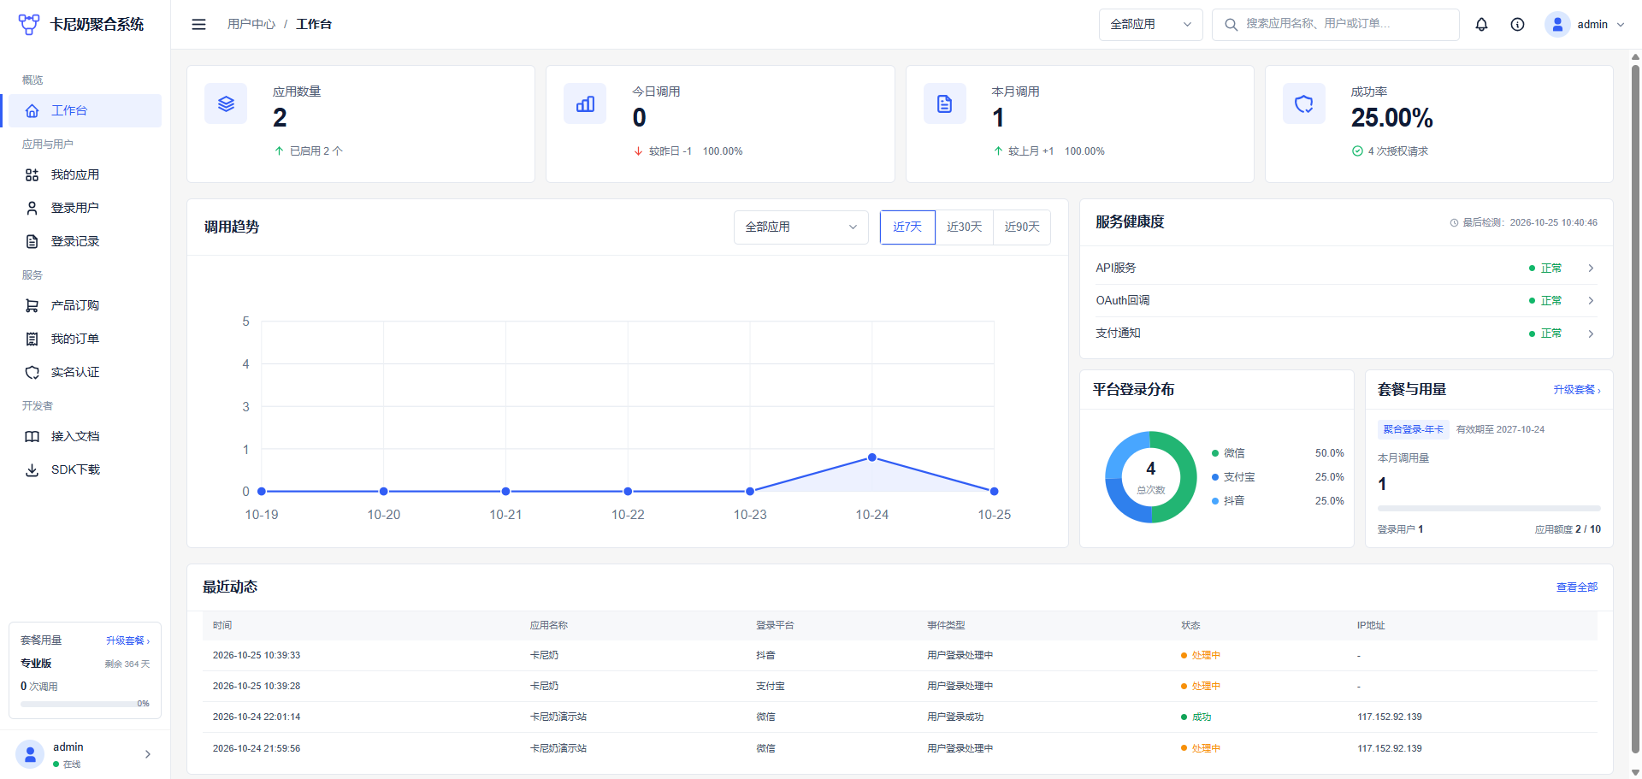This screenshot has height=779, width=1642.
Task: Click the 今日调用 bar chart icon
Action: [585, 103]
